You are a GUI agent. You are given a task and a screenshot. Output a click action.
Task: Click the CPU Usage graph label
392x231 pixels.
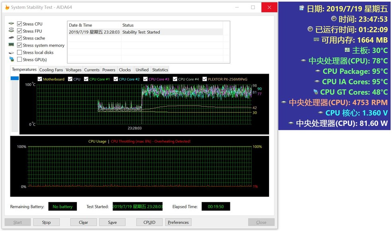pos(97,142)
